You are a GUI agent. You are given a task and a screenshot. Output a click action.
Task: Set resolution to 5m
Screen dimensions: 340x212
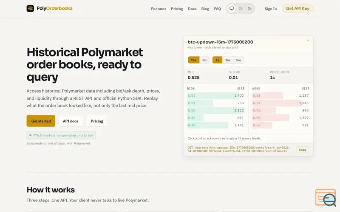click(238, 60)
